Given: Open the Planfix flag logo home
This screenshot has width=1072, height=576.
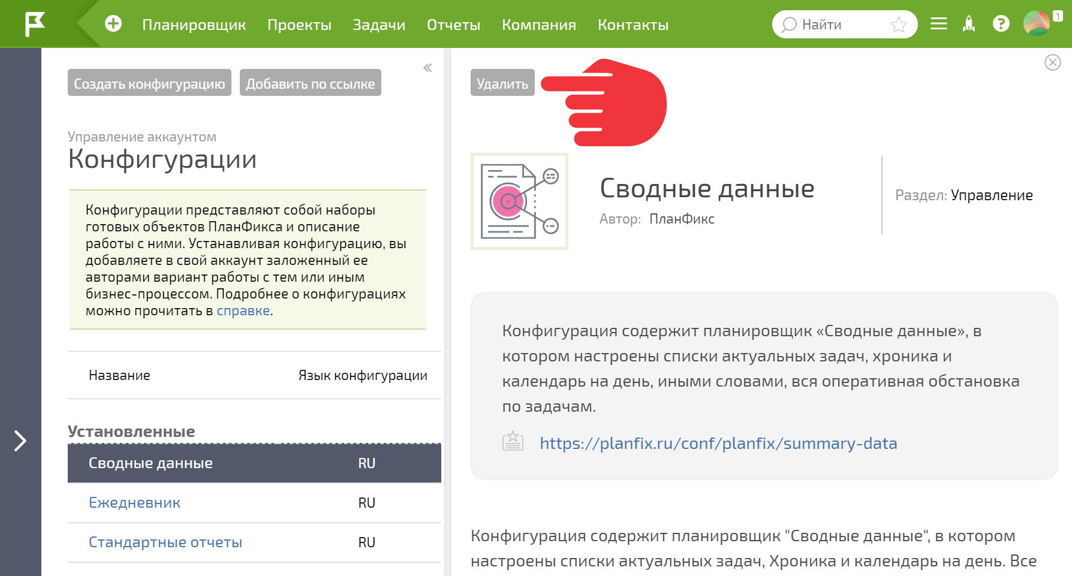Looking at the screenshot, I should click(x=35, y=24).
